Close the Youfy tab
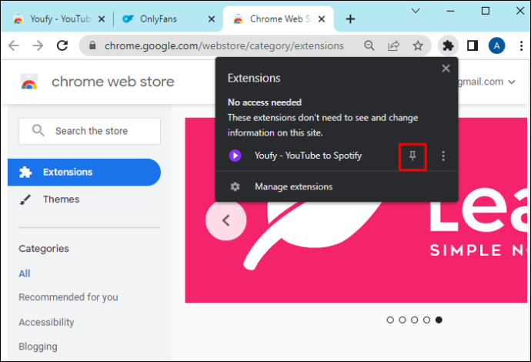Image resolution: width=531 pixels, height=362 pixels. pyautogui.click(x=102, y=19)
